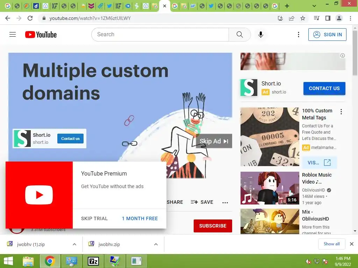Click the browser forward arrow

19,18
